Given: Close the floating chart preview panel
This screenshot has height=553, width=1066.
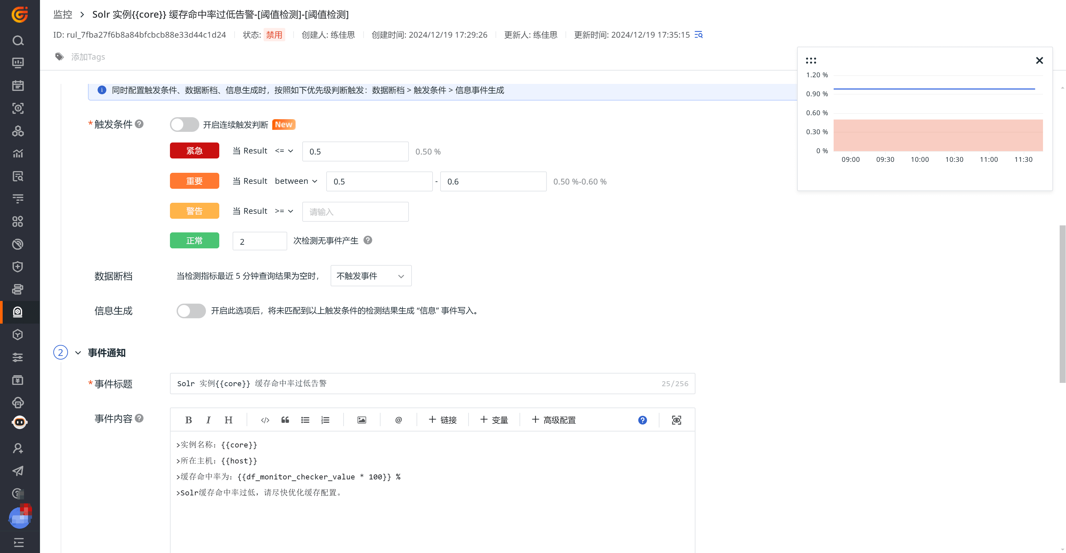Looking at the screenshot, I should (1039, 60).
